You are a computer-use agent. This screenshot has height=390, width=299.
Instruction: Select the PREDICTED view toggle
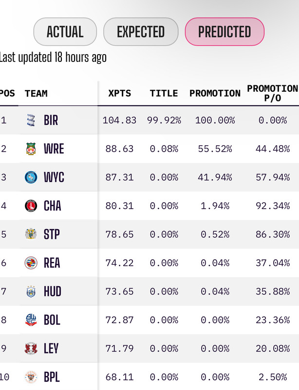tap(224, 32)
